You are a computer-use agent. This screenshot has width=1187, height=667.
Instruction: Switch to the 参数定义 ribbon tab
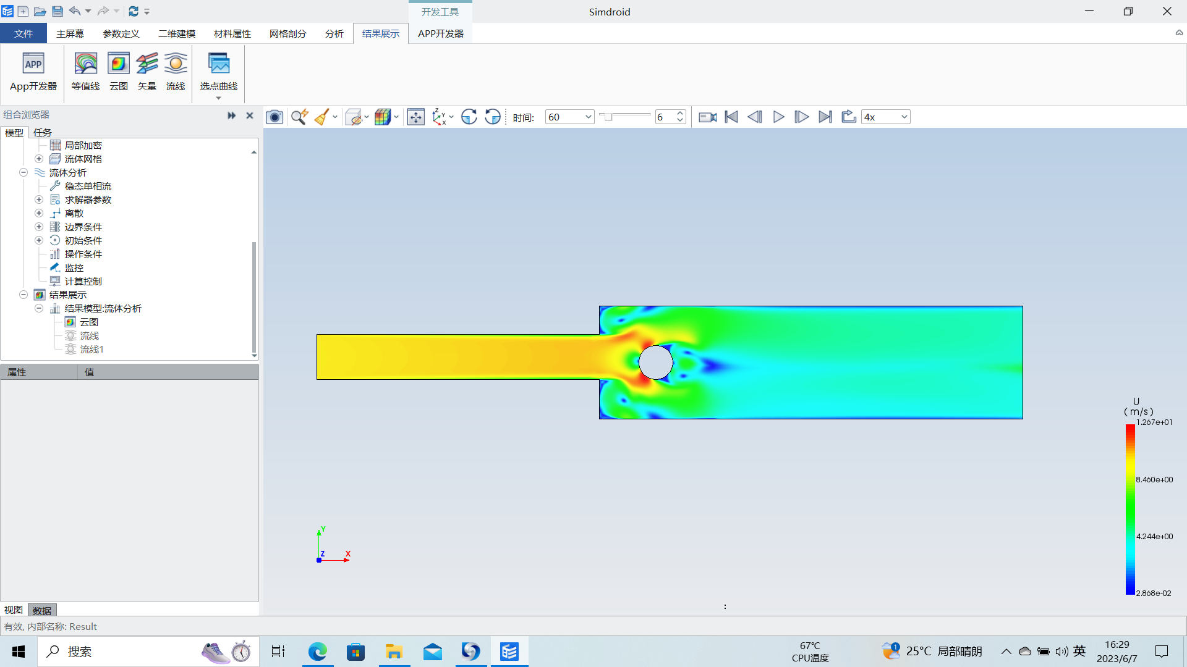pos(121,33)
